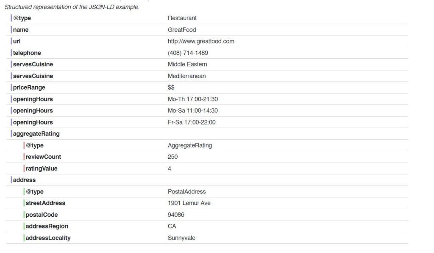Select the aggregateRating property row label
This screenshot has width=434, height=253.
coord(36,134)
